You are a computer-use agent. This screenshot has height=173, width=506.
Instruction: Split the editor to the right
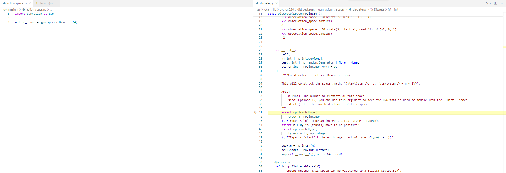point(495,3)
